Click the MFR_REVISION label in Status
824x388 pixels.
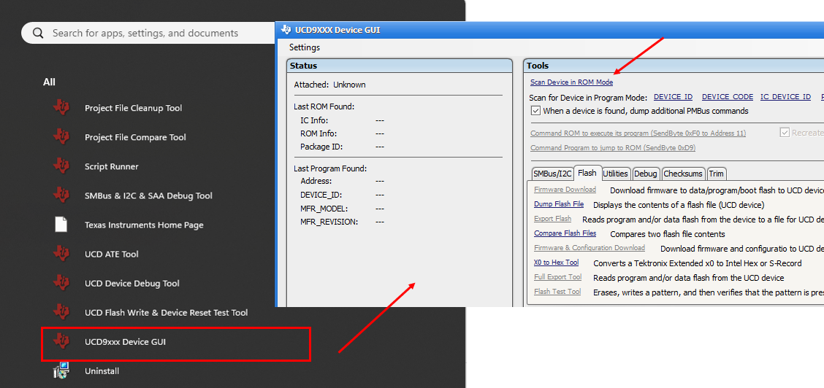329,222
